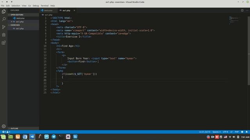Open the View menu
250x140 pixels.
(24, 6)
